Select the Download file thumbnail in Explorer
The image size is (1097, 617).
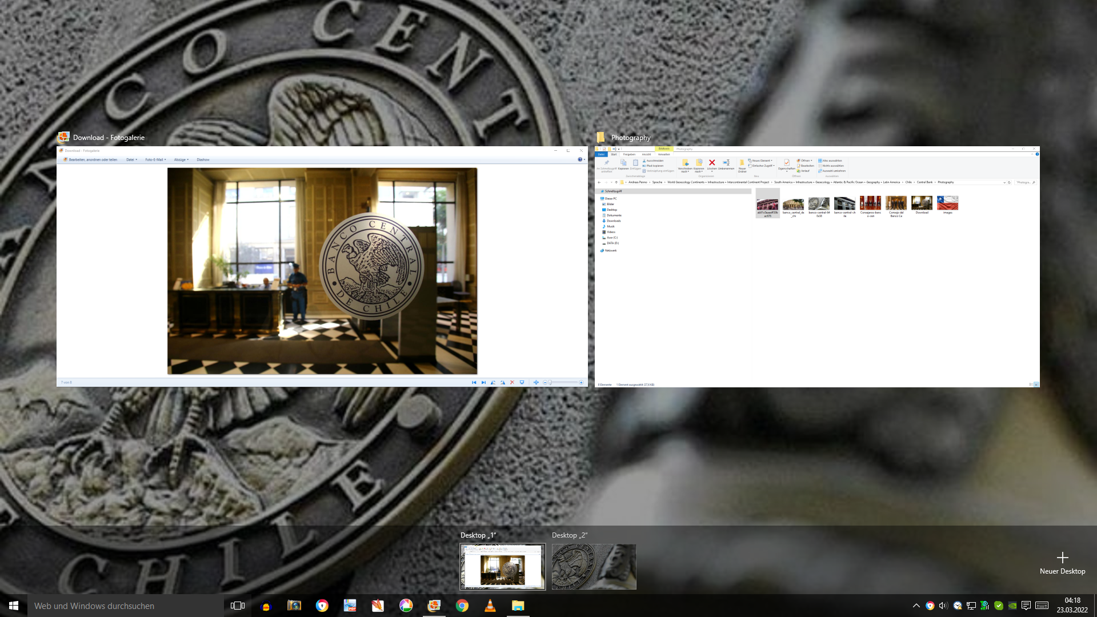(x=922, y=205)
